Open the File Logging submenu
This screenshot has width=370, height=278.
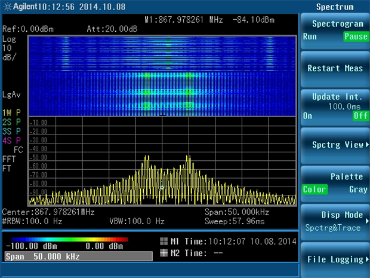(335, 259)
